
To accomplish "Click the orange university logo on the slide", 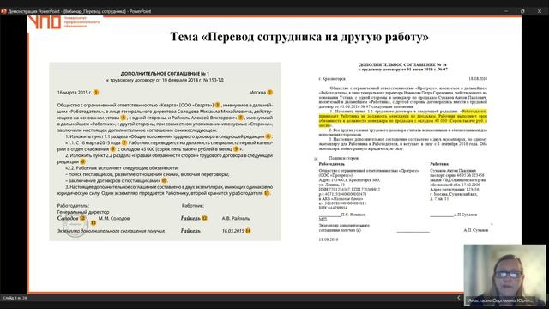I will click(63, 22).
